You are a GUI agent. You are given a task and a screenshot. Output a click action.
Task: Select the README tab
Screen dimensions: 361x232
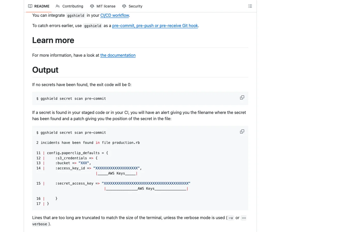point(41,6)
